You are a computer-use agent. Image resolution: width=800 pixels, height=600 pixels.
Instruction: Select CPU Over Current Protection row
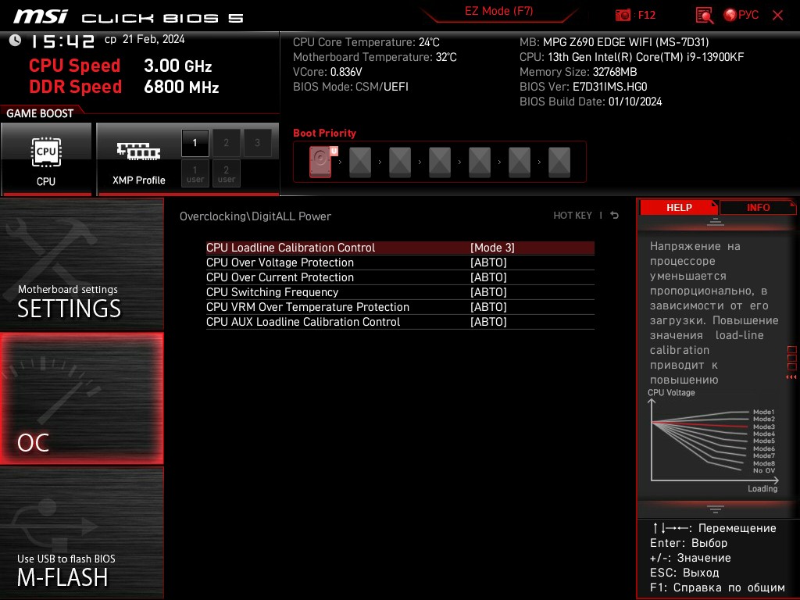click(x=400, y=277)
